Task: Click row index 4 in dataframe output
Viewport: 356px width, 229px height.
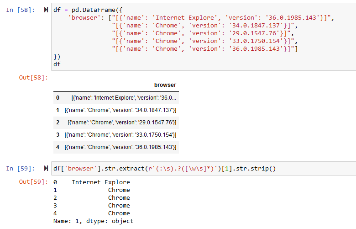Action: click(x=58, y=147)
